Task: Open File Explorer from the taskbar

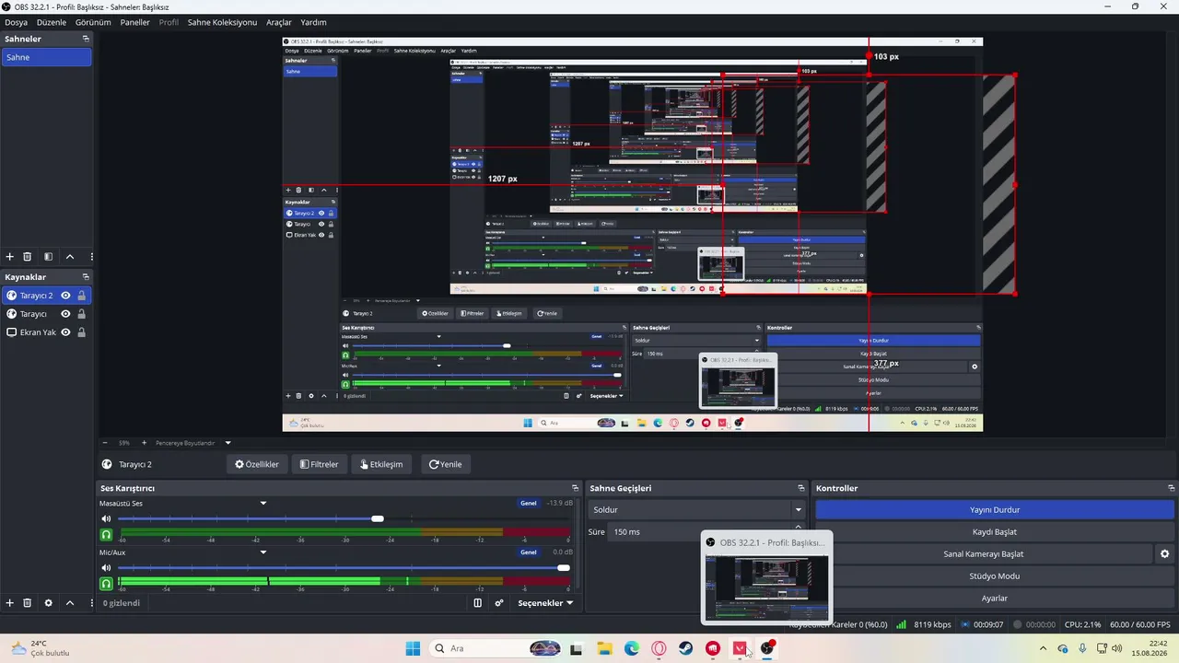Action: point(605,648)
